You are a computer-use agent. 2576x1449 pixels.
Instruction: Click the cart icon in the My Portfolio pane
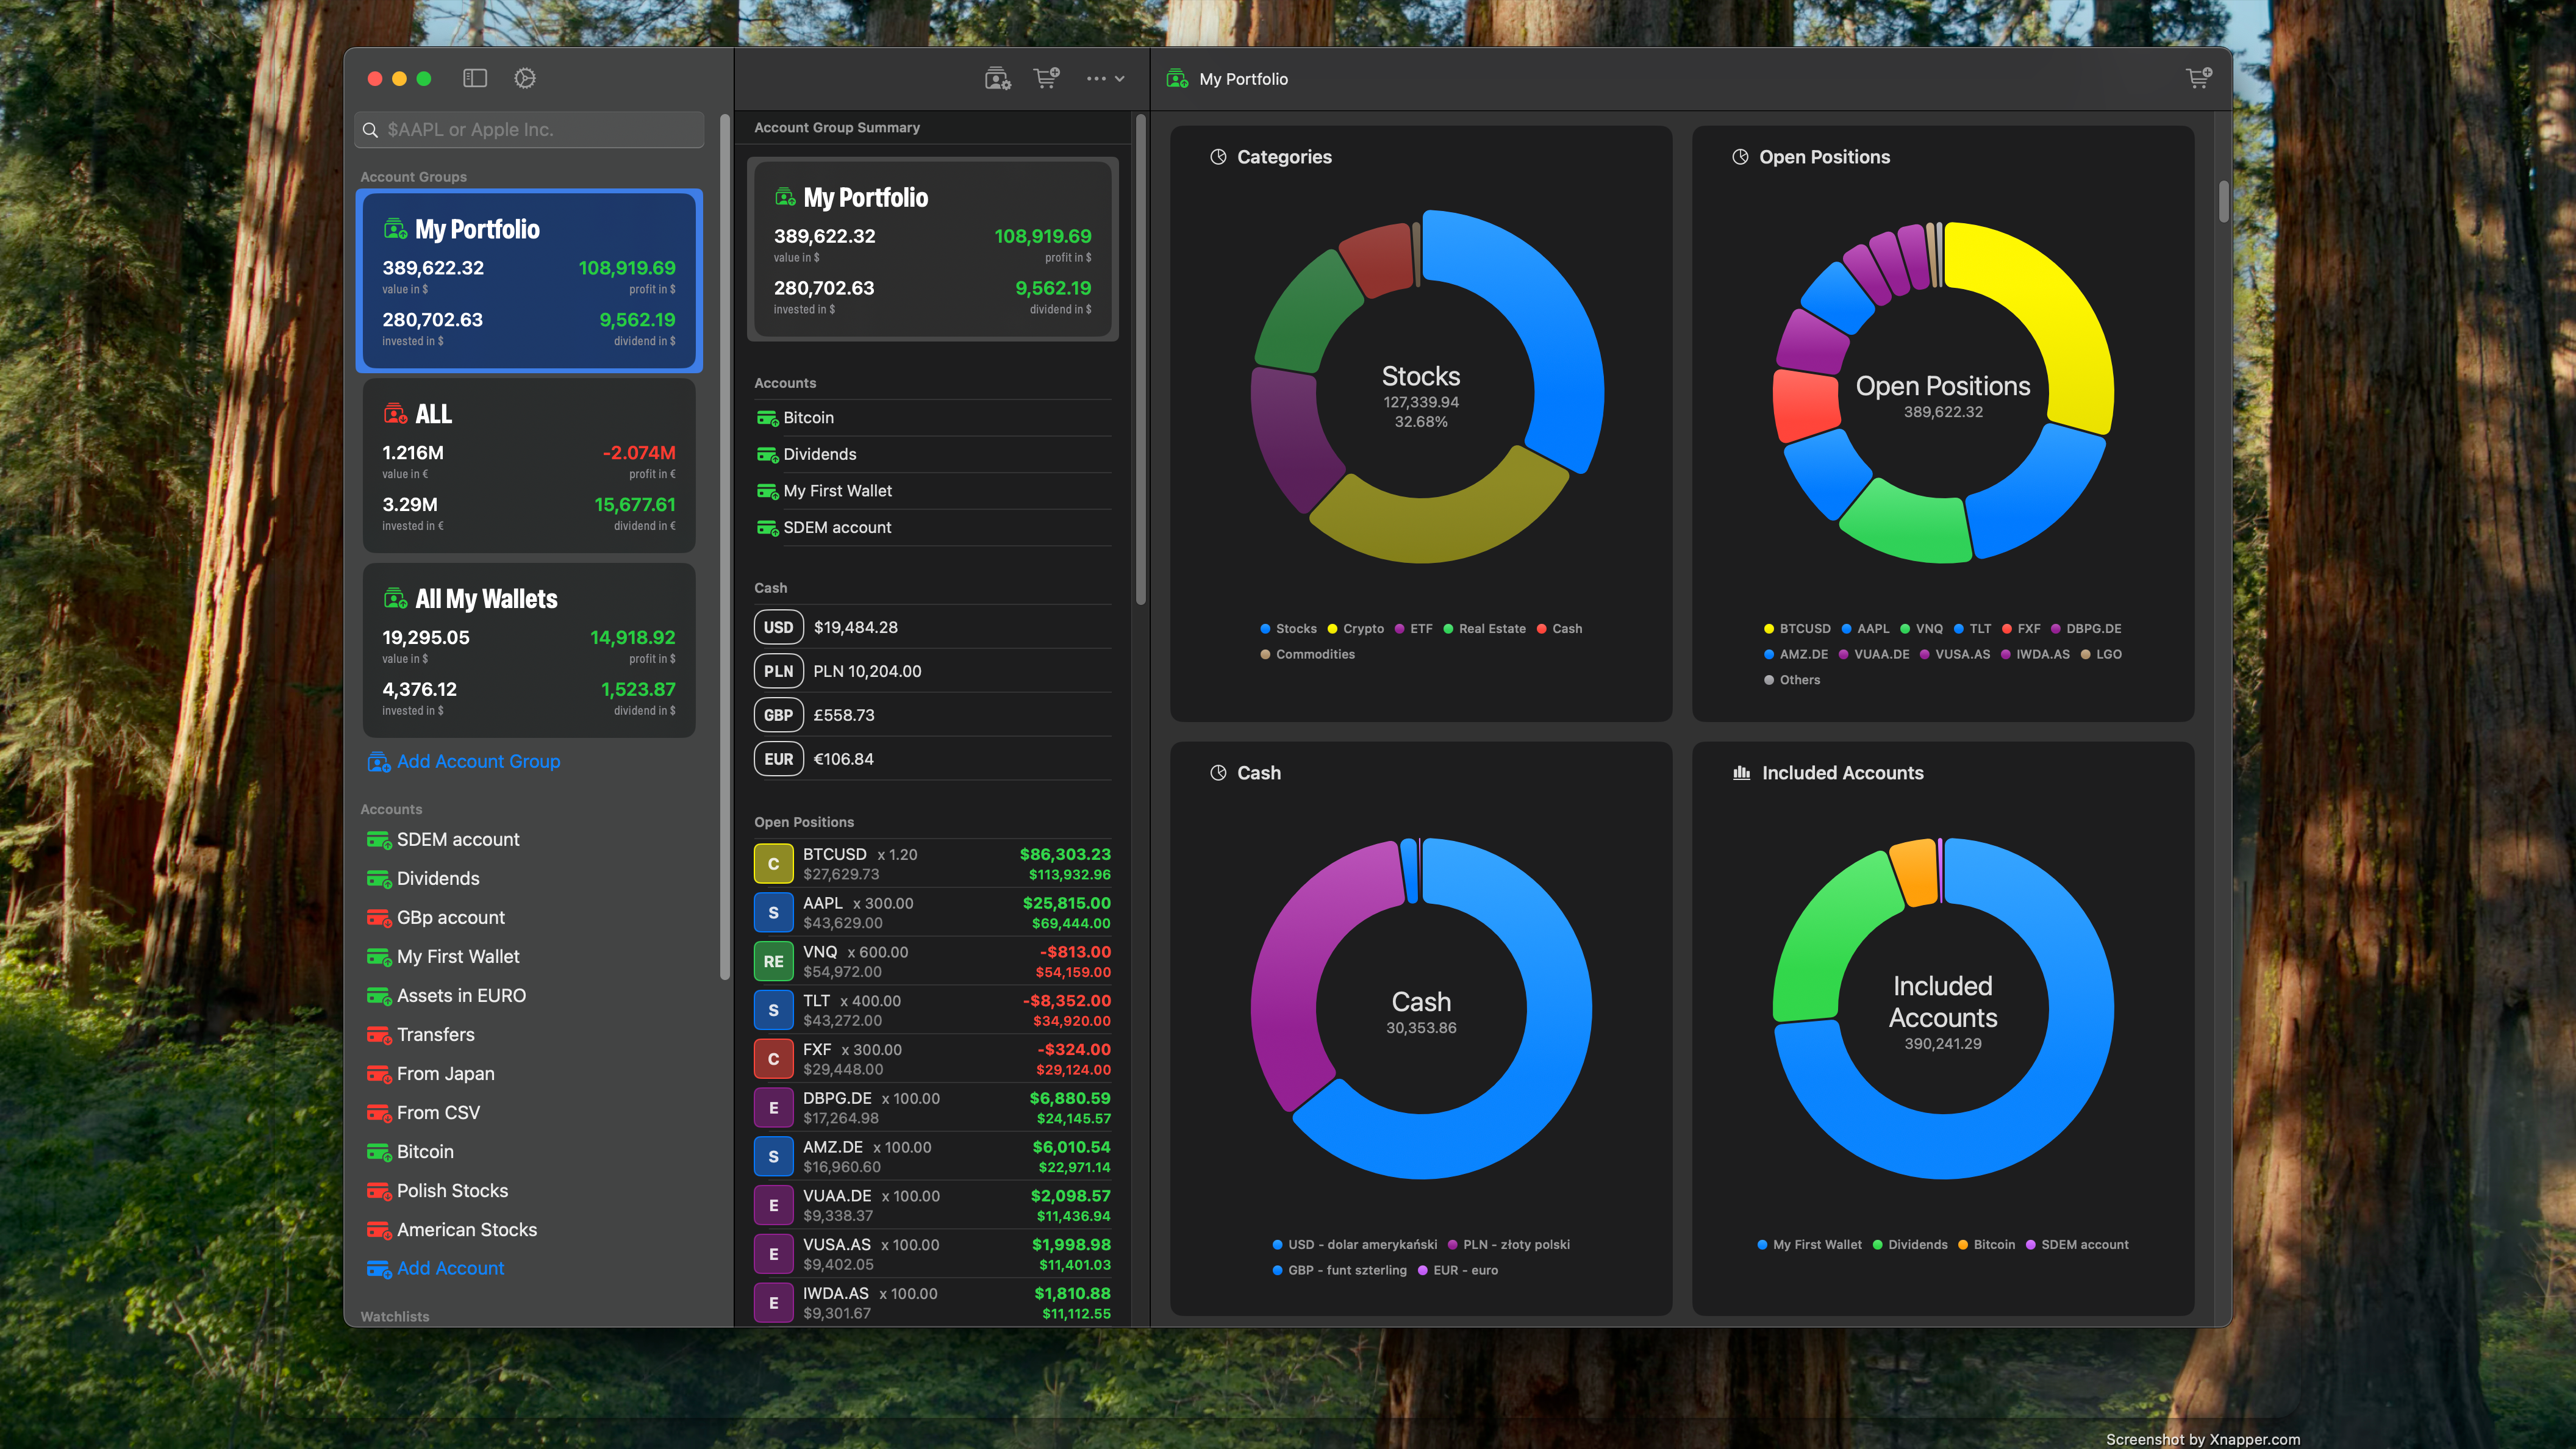point(2198,77)
